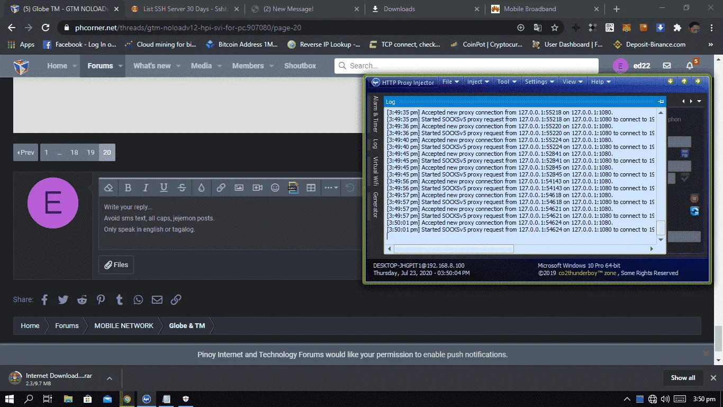723x407 pixels.
Task: Copy thread link with chain icon
Action: [x=176, y=300]
